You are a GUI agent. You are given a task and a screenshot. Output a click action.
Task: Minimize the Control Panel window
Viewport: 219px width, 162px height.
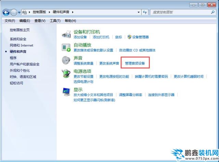pyautogui.click(x=194, y=5)
